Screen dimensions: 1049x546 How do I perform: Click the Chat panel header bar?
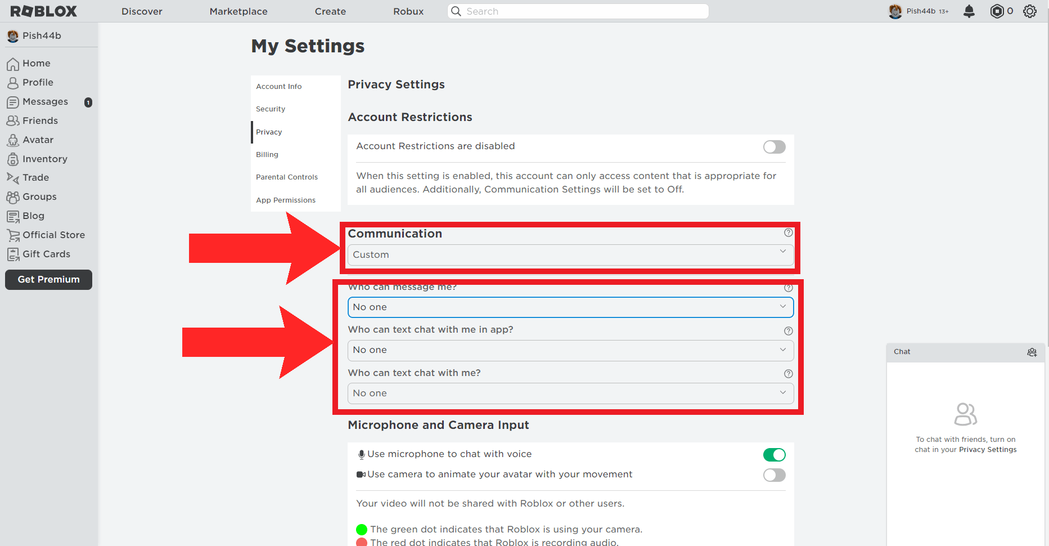(965, 352)
